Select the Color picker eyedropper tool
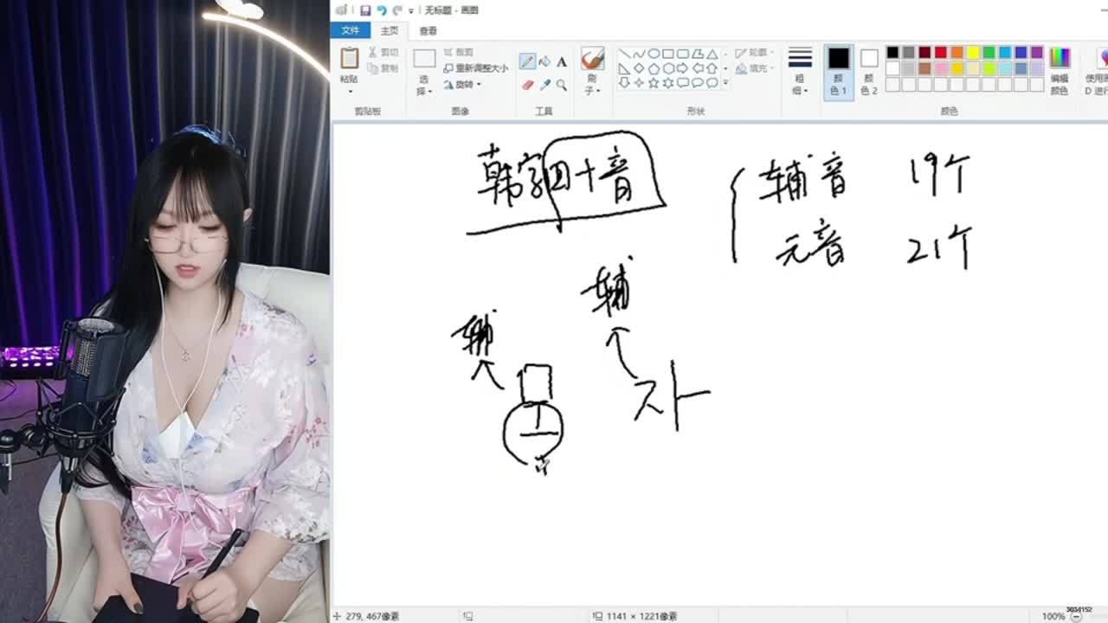 [544, 85]
